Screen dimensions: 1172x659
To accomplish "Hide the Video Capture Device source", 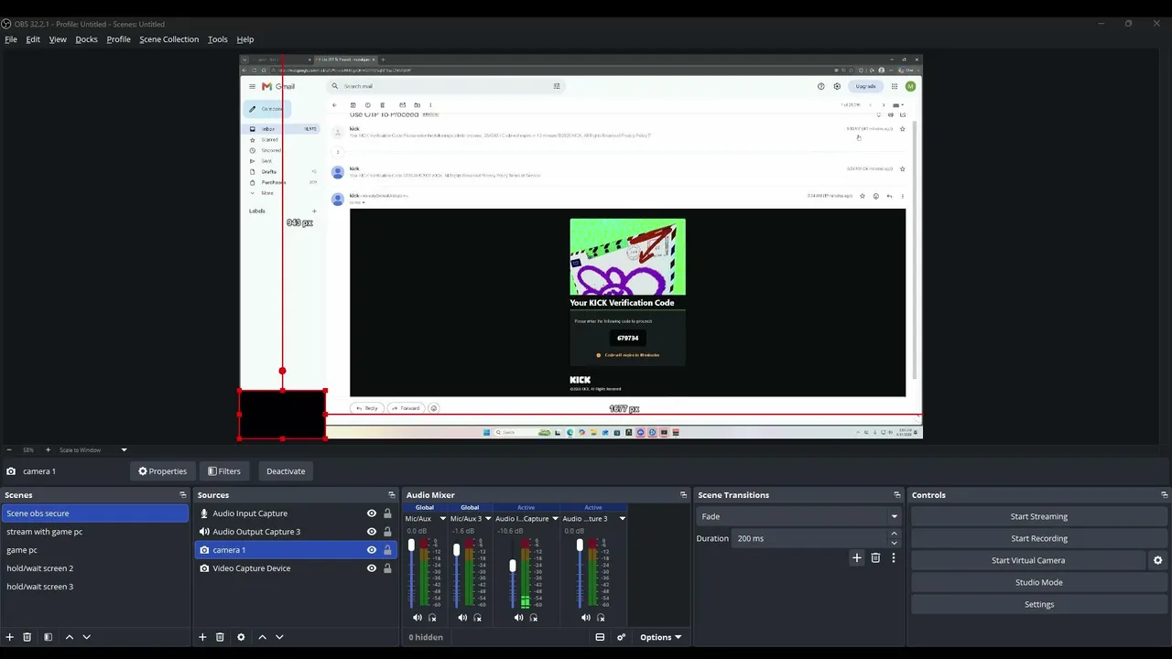I will [x=371, y=568].
